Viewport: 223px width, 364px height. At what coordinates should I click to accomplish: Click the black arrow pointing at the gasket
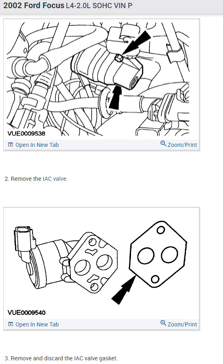pos(124,289)
